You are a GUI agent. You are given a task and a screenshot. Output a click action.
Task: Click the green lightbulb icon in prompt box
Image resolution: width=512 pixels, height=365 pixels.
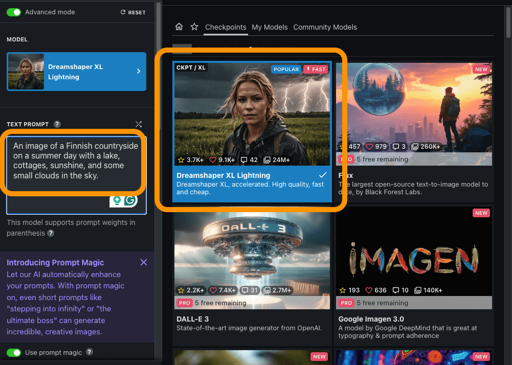pyautogui.click(x=117, y=200)
